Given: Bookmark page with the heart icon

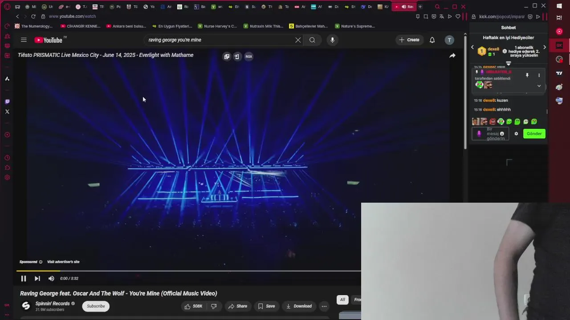Looking at the screenshot, I should tap(458, 16).
